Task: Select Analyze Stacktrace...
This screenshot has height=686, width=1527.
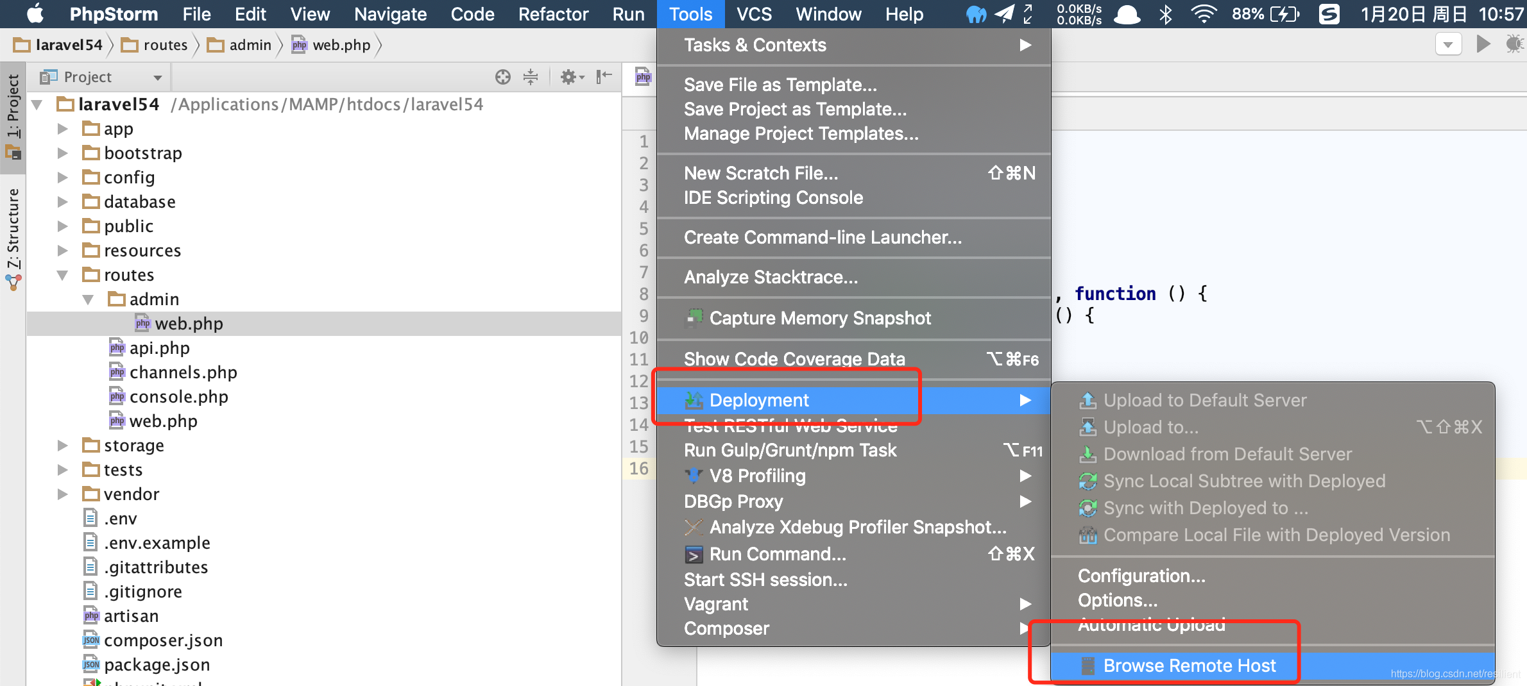Action: pyautogui.click(x=853, y=277)
